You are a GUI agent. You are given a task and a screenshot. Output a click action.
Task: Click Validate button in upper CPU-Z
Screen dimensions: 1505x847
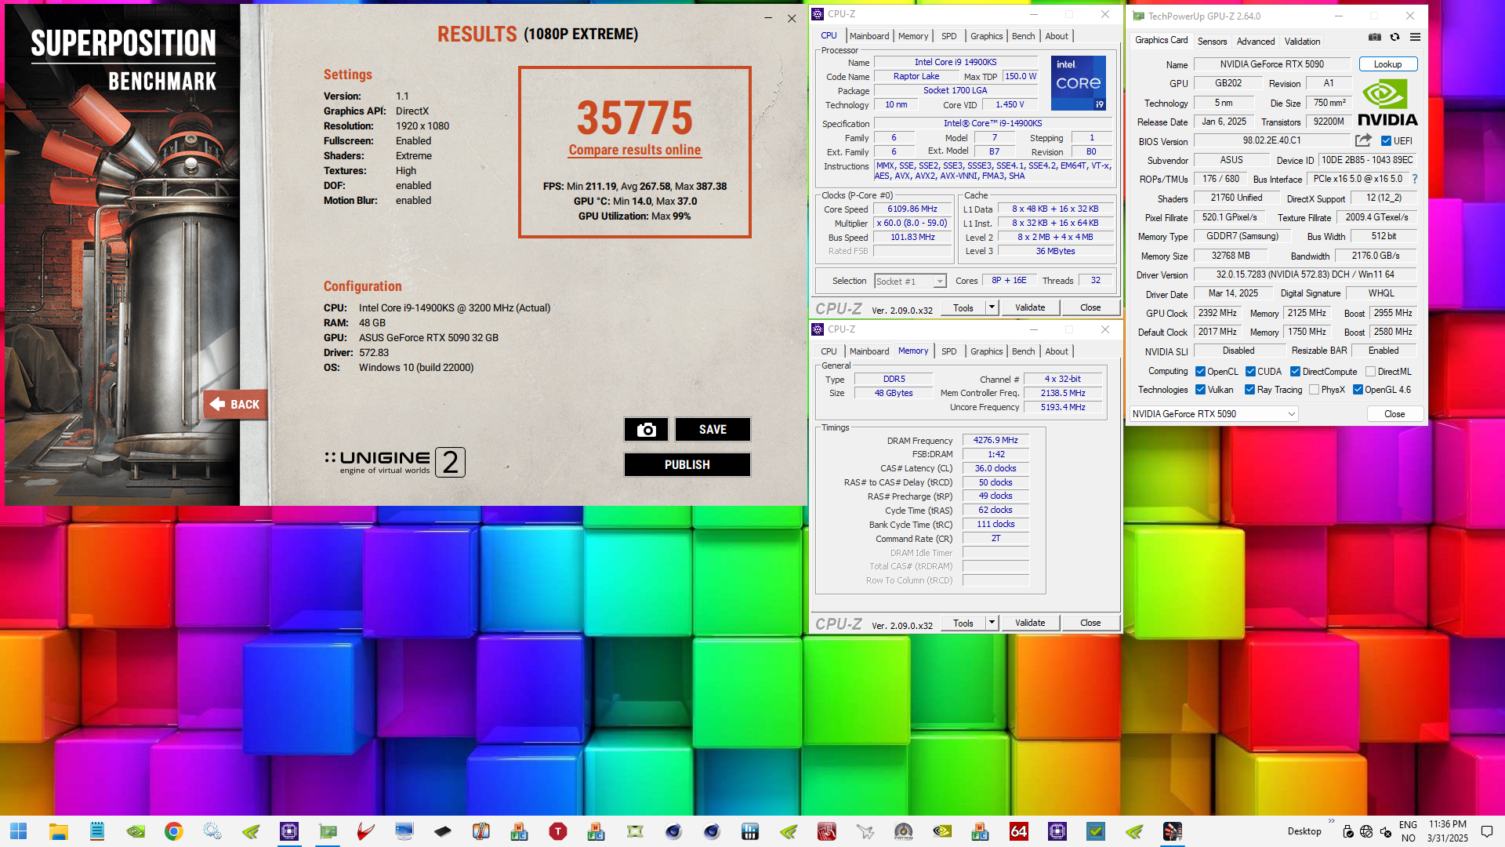tap(1030, 307)
